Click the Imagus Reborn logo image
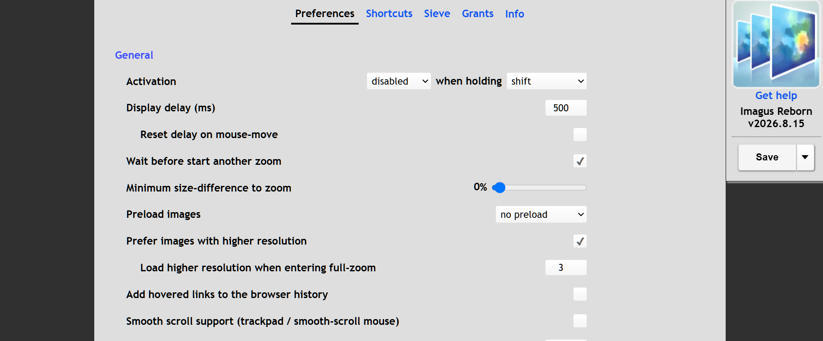Viewport: 823px width, 341px height. point(776,44)
